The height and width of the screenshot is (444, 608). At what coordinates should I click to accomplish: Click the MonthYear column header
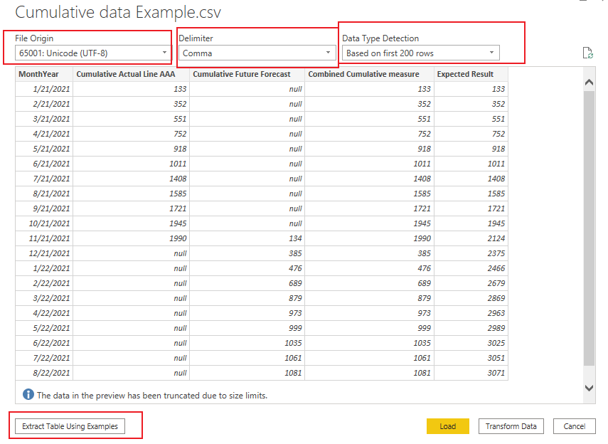44,74
